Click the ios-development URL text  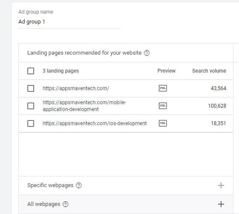(95, 123)
